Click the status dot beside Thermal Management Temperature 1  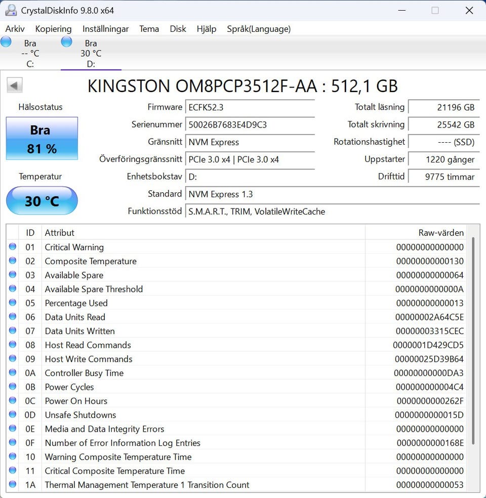pyautogui.click(x=13, y=484)
